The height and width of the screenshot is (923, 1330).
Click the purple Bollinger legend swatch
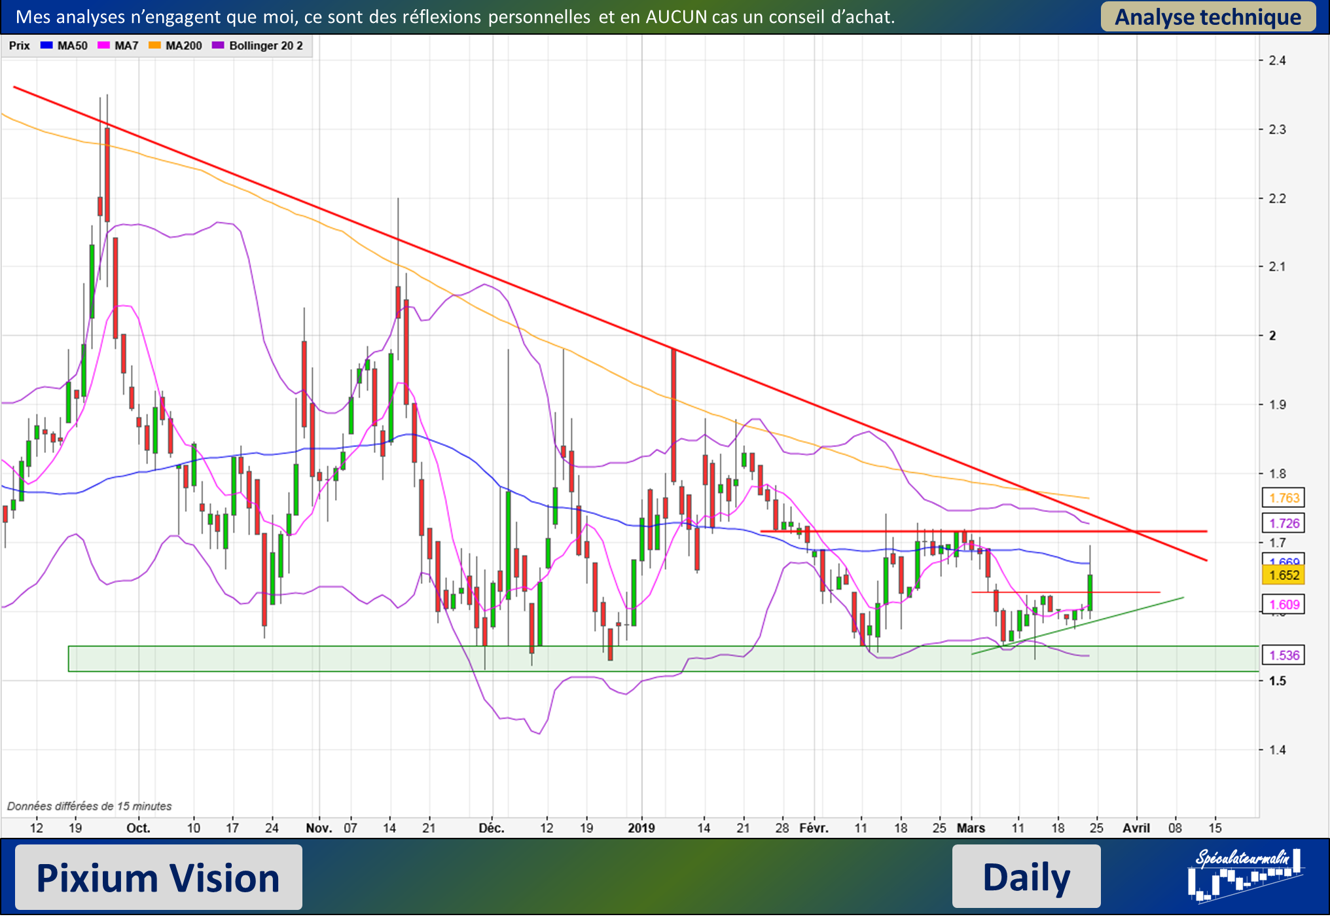coord(218,45)
